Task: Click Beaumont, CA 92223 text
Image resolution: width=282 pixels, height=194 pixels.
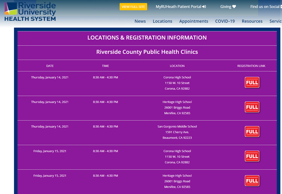Action: 177,137
